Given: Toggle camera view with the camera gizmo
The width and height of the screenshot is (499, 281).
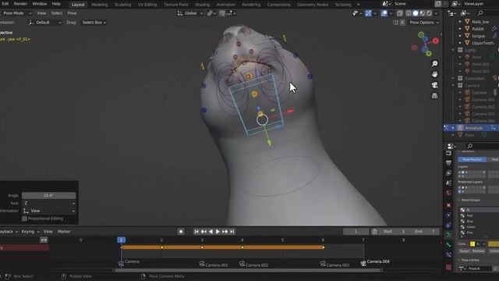Looking at the screenshot, I should (434, 85).
